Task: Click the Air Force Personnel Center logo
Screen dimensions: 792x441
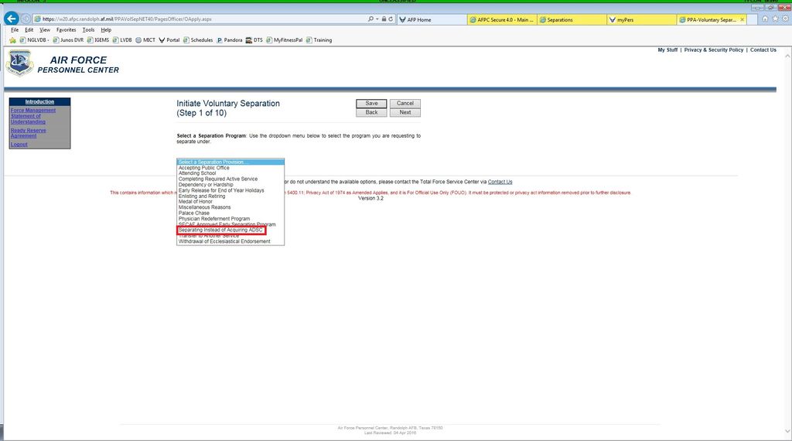Action: [19, 63]
